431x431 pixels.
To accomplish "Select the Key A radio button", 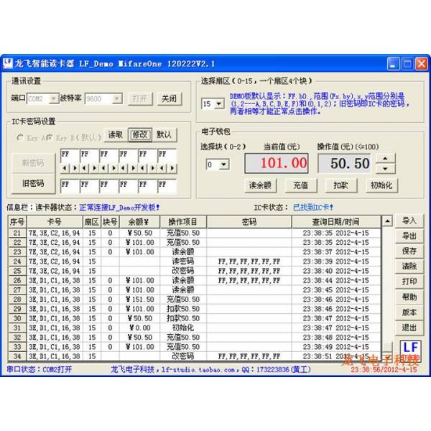I will (x=21, y=136).
